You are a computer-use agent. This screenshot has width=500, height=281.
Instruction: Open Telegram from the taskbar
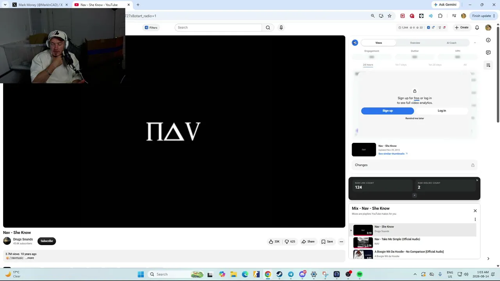pyautogui.click(x=291, y=274)
